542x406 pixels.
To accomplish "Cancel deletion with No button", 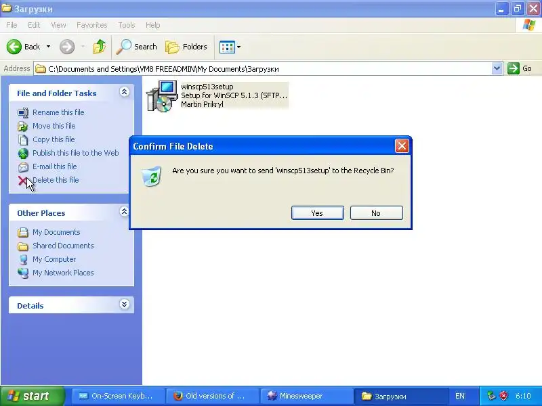I will pos(376,213).
